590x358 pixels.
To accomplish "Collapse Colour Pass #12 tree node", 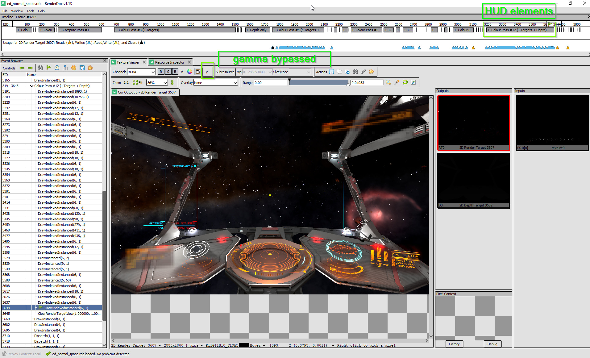I will pos(32,86).
